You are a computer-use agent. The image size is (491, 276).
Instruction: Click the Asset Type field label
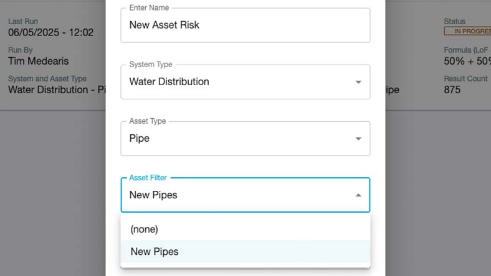(x=148, y=121)
